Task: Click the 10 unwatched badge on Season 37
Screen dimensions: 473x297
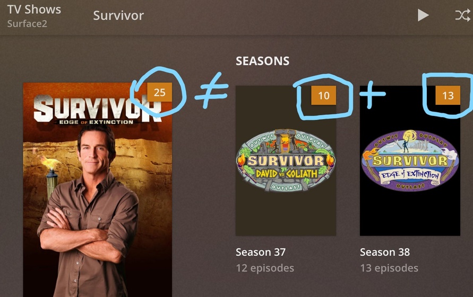Action: point(324,95)
